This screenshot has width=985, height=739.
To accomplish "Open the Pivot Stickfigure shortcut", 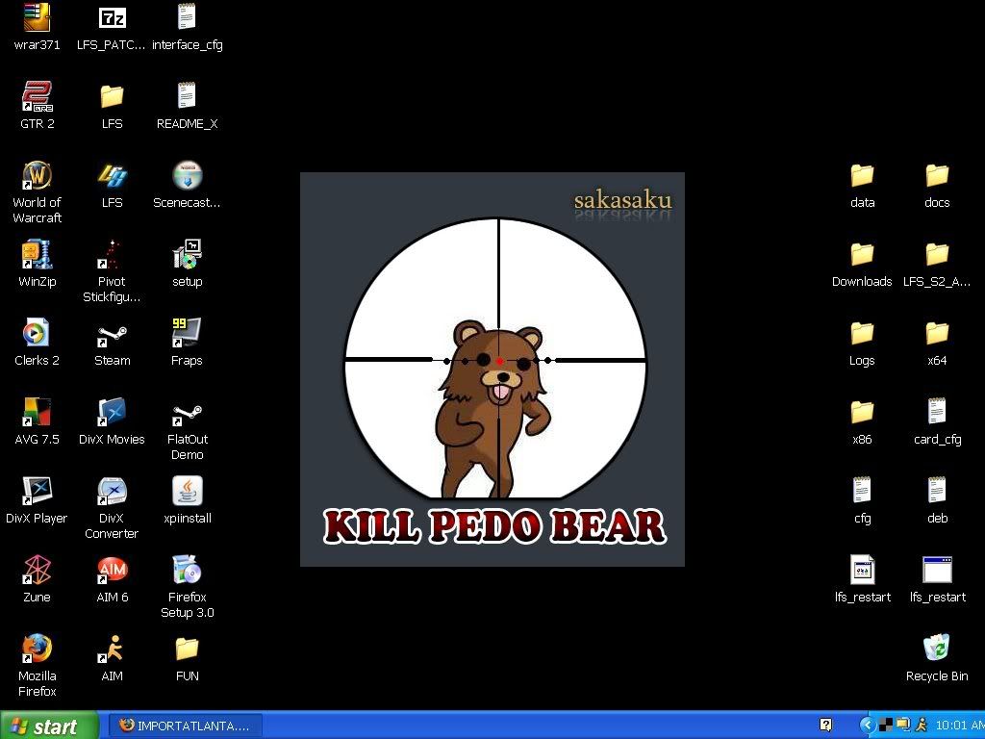I will [x=112, y=255].
